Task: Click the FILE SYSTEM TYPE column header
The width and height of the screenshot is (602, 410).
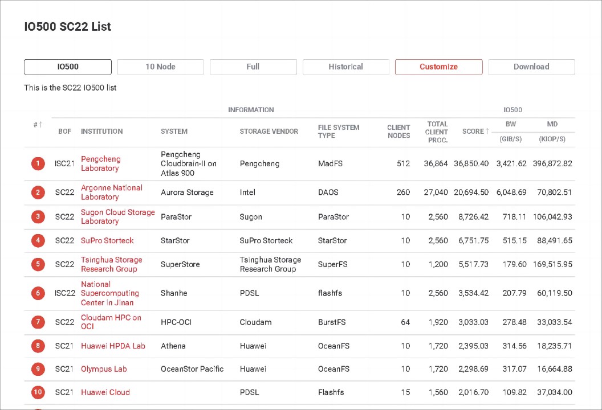Action: pyautogui.click(x=339, y=131)
